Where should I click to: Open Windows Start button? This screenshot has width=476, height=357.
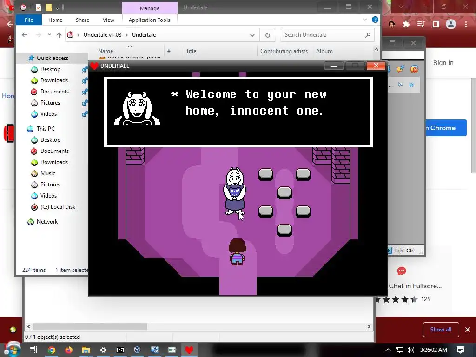click(x=13, y=350)
